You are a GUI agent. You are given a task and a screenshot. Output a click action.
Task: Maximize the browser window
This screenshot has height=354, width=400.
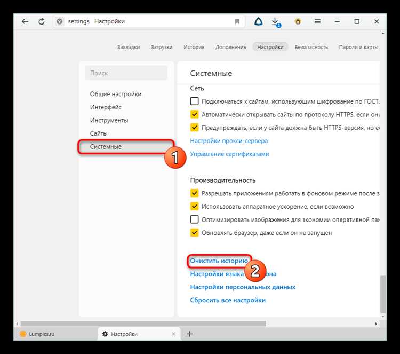357,21
